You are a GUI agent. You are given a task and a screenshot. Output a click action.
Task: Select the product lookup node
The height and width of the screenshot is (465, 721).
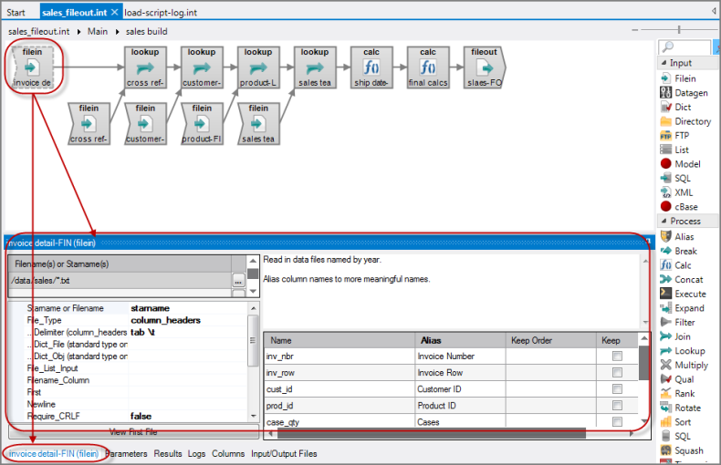(x=258, y=67)
